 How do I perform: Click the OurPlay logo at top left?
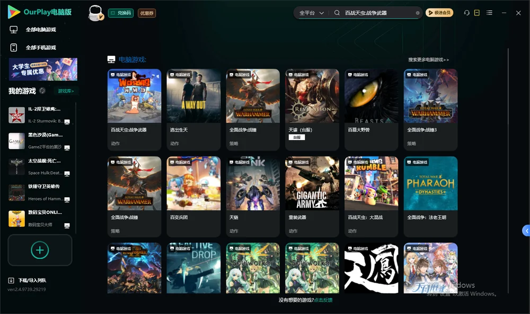pyautogui.click(x=40, y=12)
